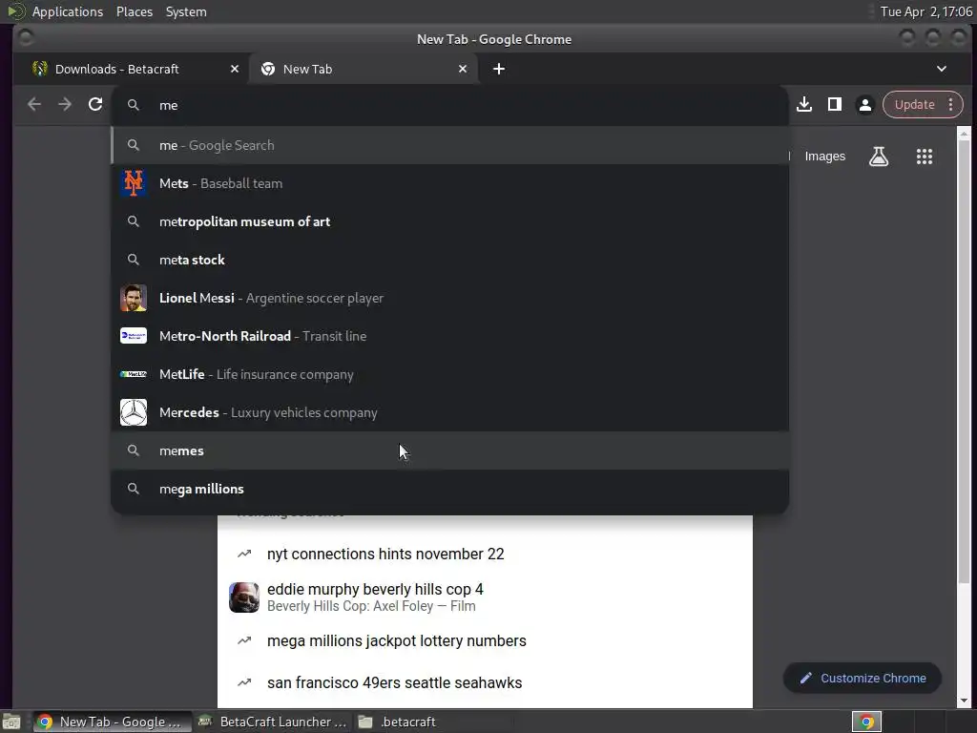The height and width of the screenshot is (733, 977).
Task: Open the Places menu
Action: click(134, 11)
